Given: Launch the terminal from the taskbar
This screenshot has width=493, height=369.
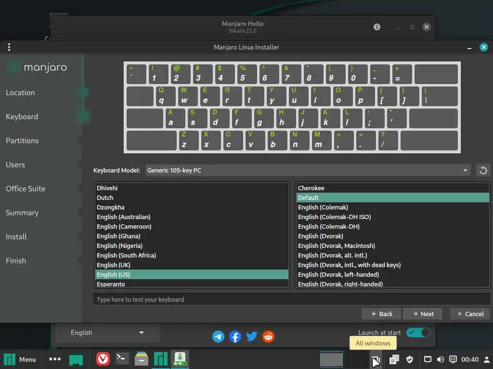Looking at the screenshot, I should 122,359.
